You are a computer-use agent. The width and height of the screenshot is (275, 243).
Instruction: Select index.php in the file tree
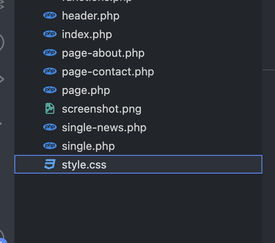tap(87, 34)
